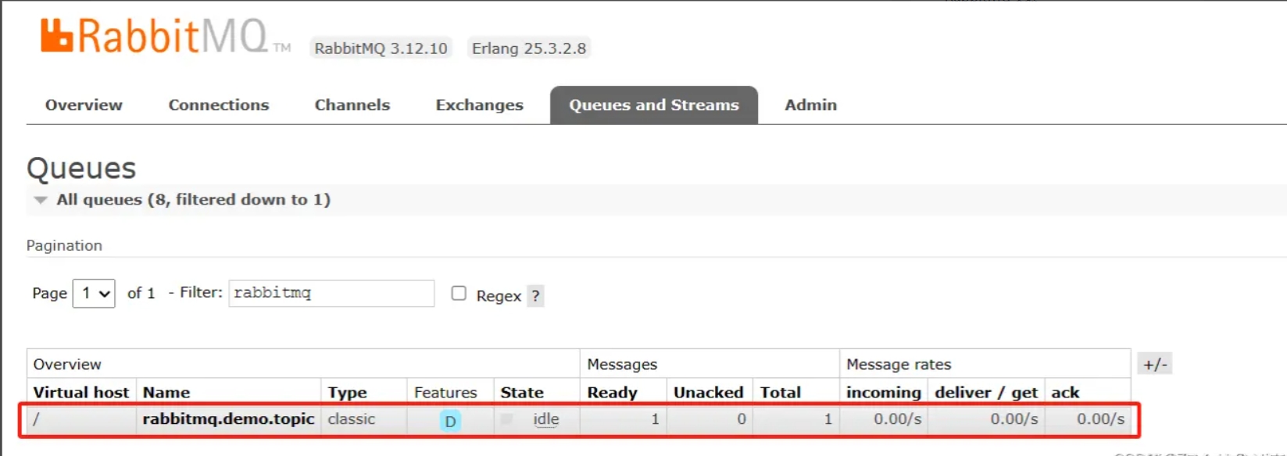The image size is (1287, 456).
Task: Open the Admin tab
Action: tap(810, 105)
